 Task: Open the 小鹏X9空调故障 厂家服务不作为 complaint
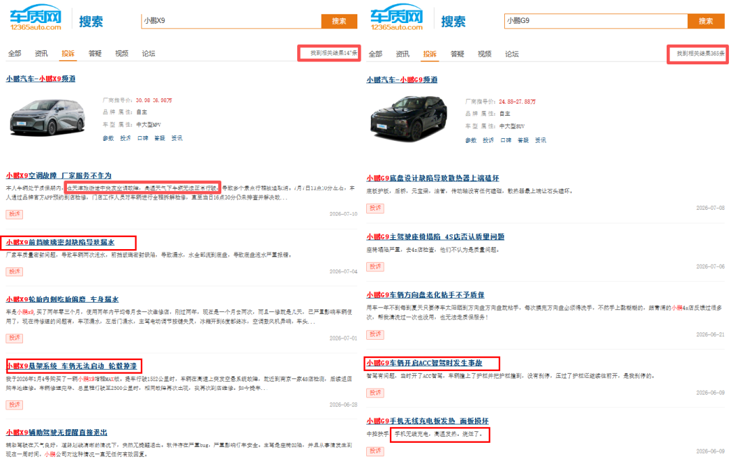point(59,175)
